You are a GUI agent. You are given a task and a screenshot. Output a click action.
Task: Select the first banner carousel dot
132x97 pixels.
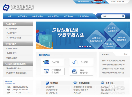80,47
